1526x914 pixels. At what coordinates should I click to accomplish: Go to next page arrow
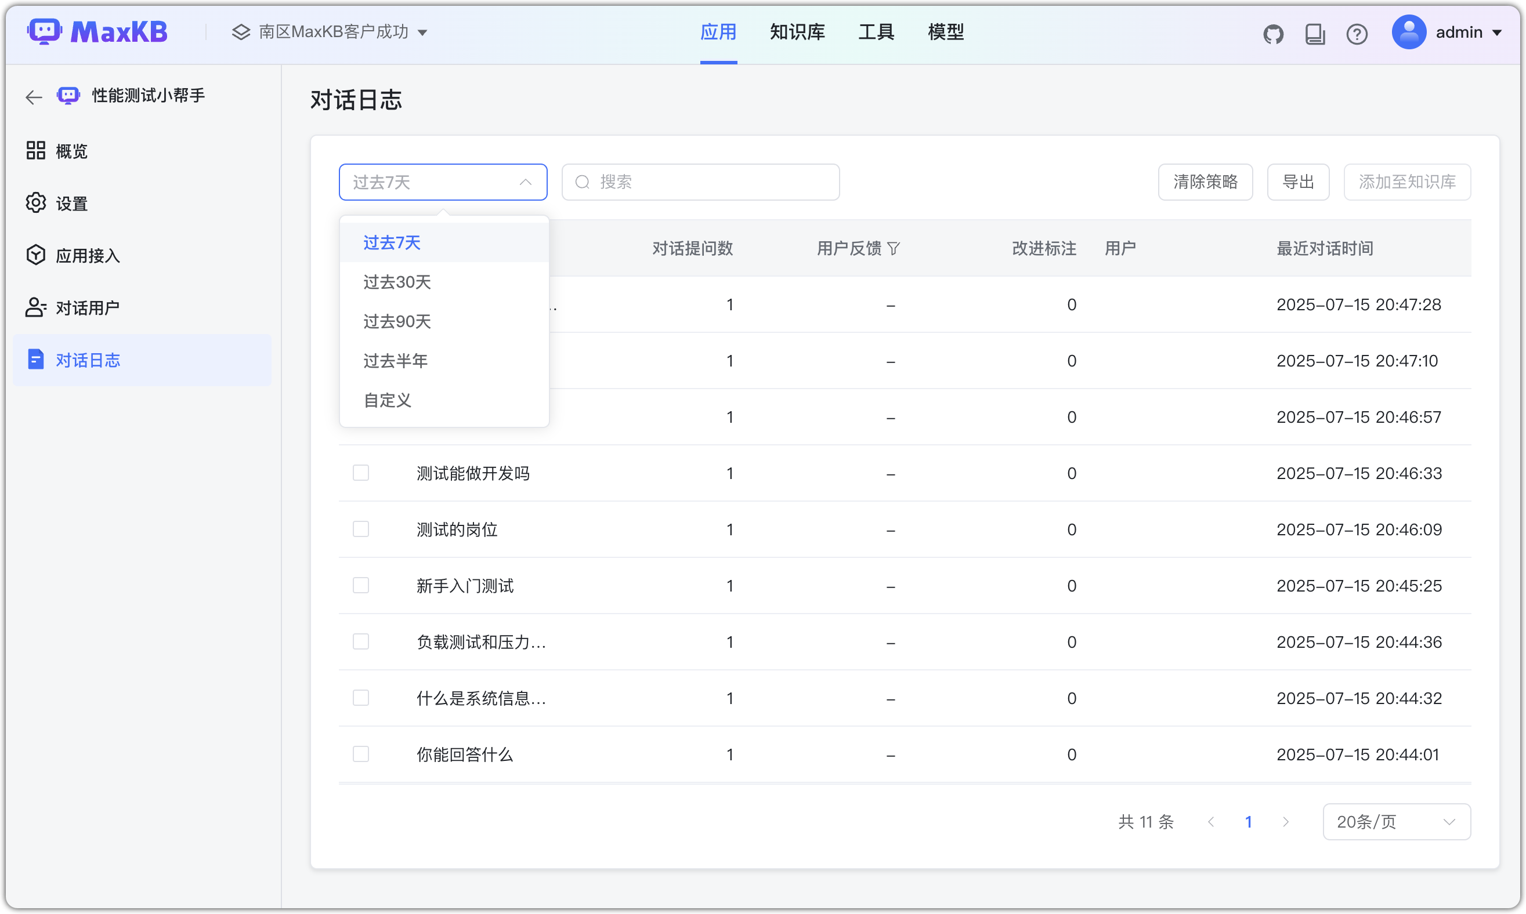pos(1286,822)
